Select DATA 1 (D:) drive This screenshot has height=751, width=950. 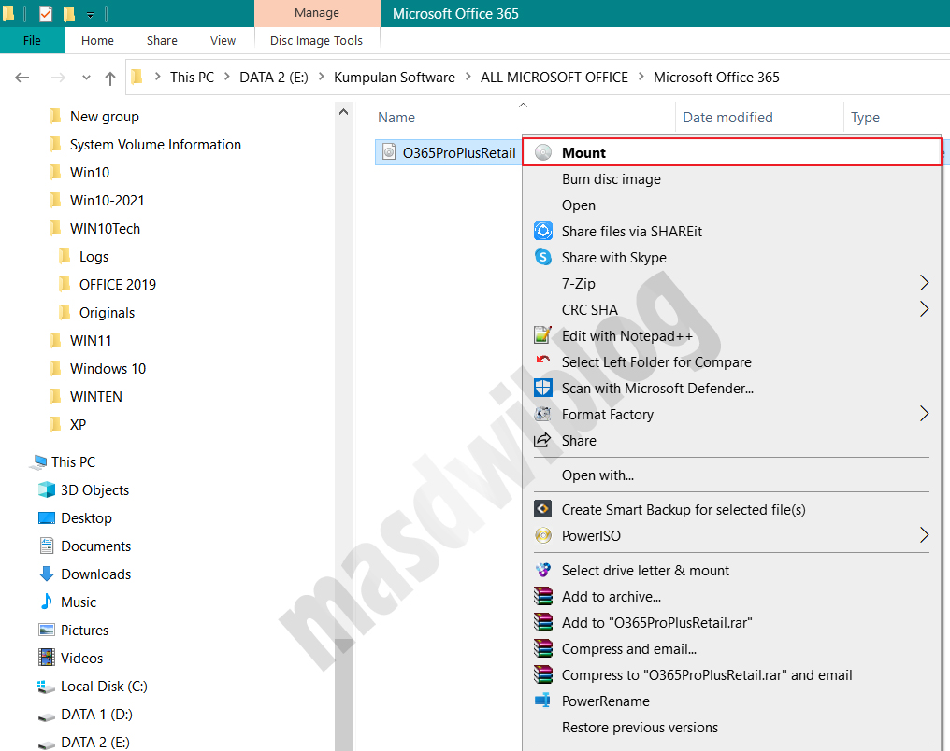[x=96, y=714]
